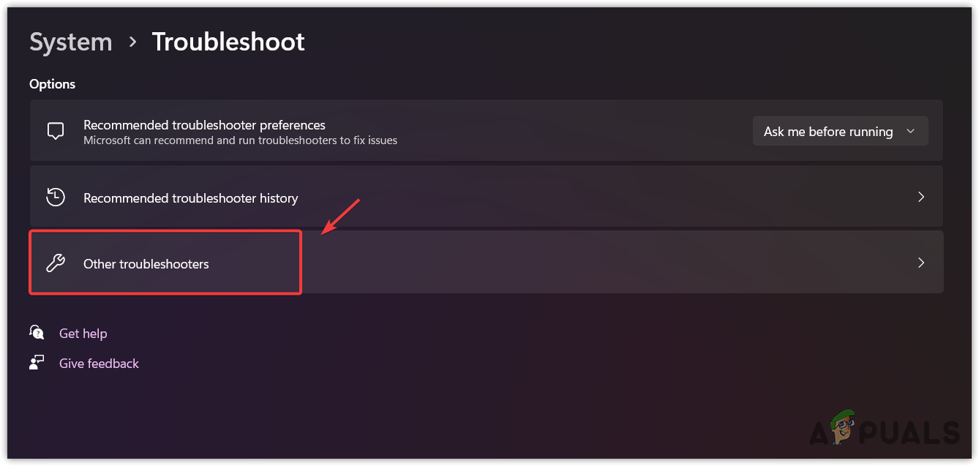Screen dimensions: 979x466
Task: Click the Troubleshoot page heading
Action: click(228, 42)
